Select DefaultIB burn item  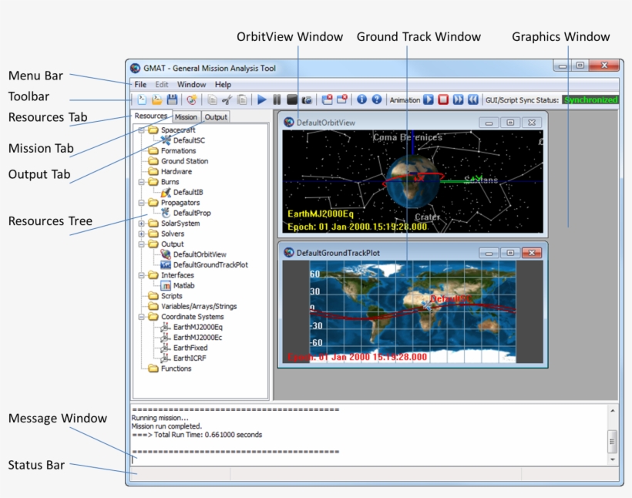point(188,193)
